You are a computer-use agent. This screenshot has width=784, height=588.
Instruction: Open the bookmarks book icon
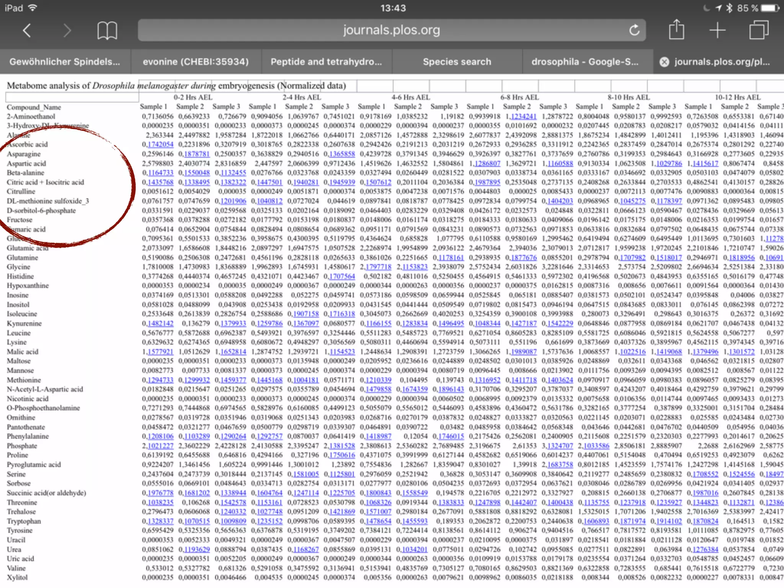107,30
